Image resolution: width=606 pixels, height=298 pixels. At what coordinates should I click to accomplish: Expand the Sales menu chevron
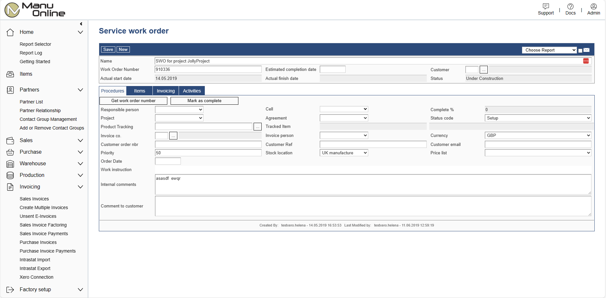[80, 140]
